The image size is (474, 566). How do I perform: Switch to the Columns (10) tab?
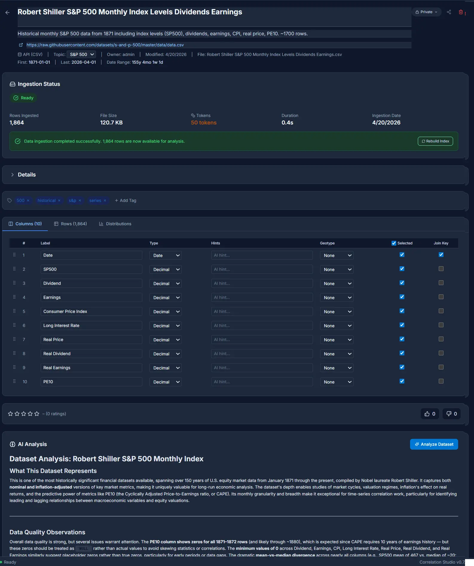tap(25, 224)
